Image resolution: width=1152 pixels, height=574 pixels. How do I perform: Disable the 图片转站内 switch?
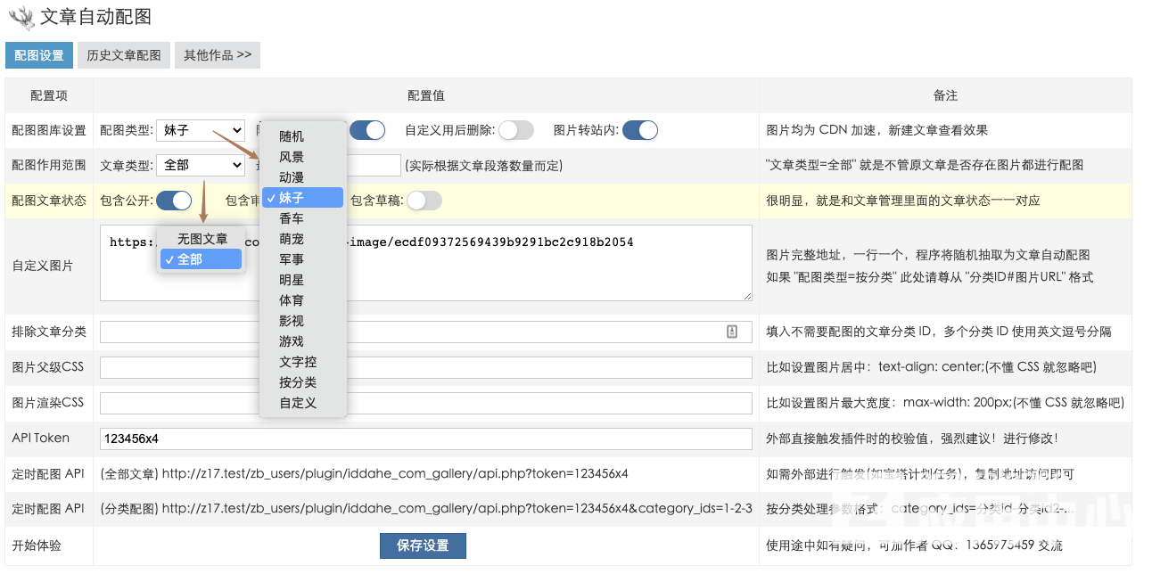pos(639,130)
